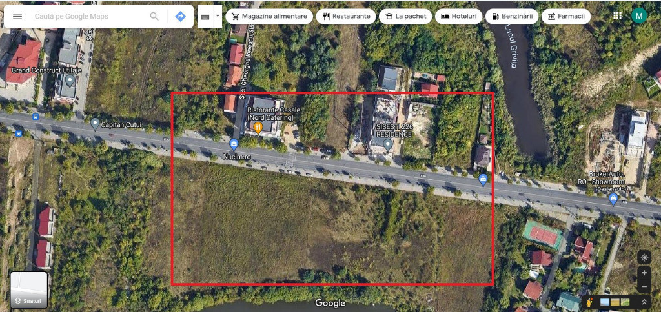Open the Google apps grid
Viewport: 661px width, 312px height.
tap(618, 16)
